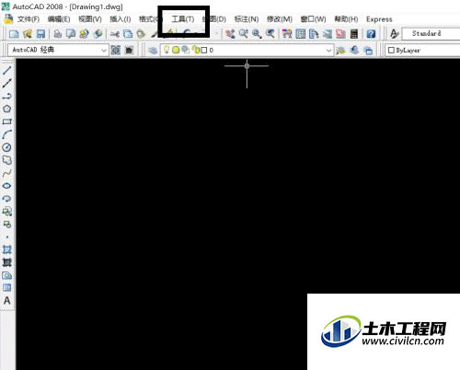460x370 pixels.
Task: Select the Region tool
Action: point(7,275)
